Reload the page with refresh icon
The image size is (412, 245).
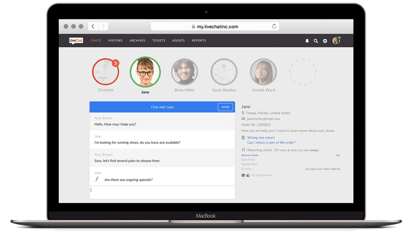click(274, 26)
